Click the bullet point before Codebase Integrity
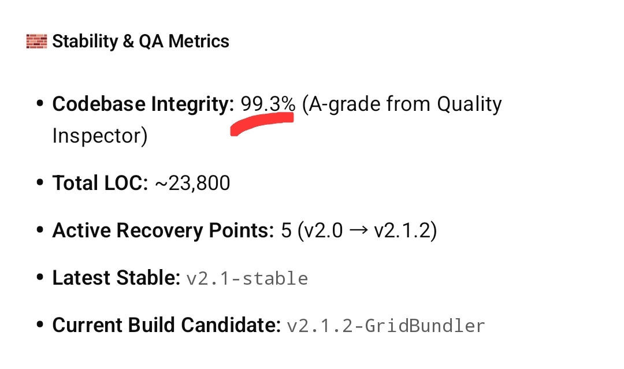Image resolution: width=624 pixels, height=369 pixels. 40,105
